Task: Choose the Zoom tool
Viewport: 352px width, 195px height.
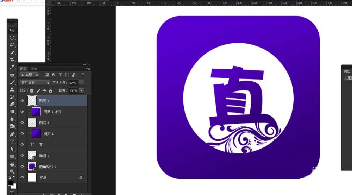Action: (x=12, y=172)
